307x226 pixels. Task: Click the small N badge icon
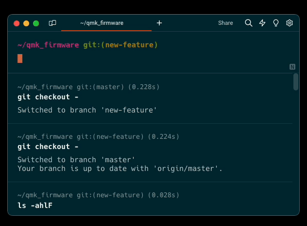[292, 67]
